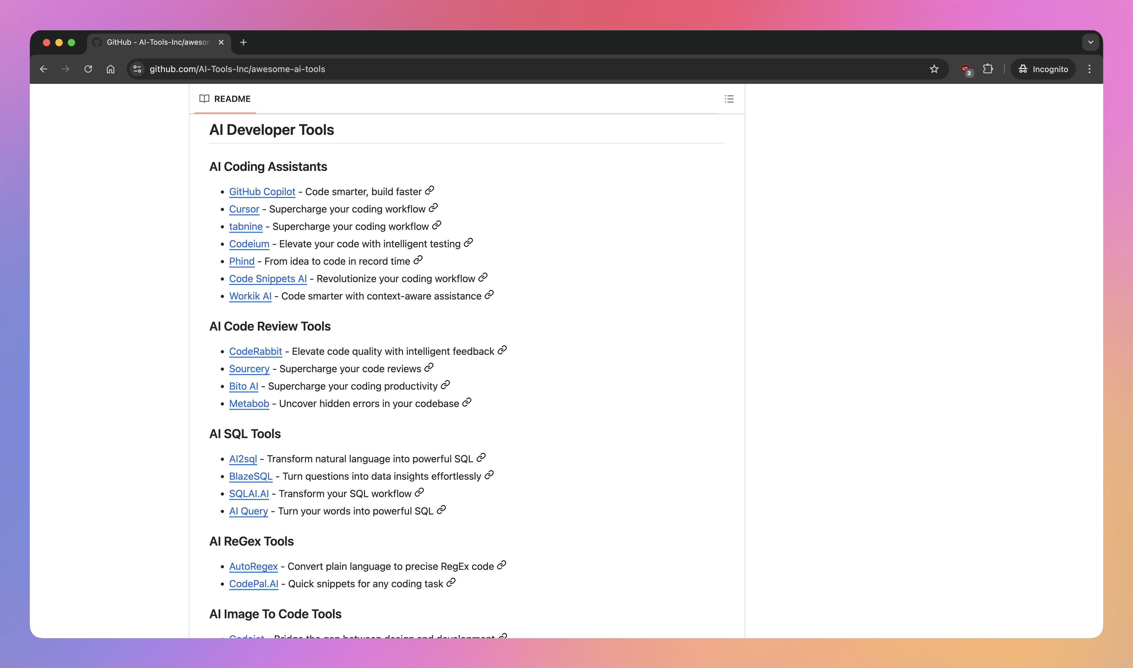1133x668 pixels.
Task: Open the BlazeSQL link
Action: pyautogui.click(x=251, y=476)
